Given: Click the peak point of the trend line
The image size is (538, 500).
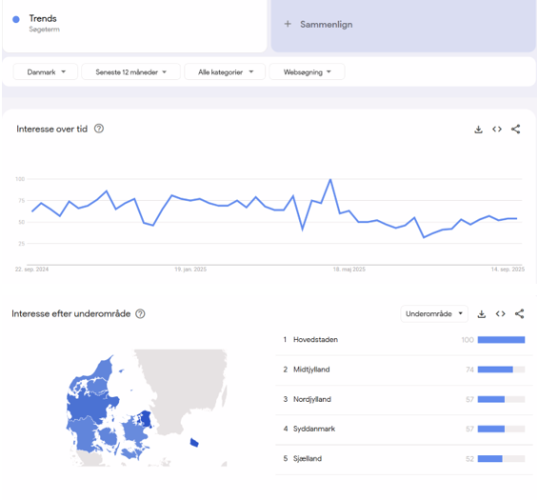Looking at the screenshot, I should pos(330,179).
